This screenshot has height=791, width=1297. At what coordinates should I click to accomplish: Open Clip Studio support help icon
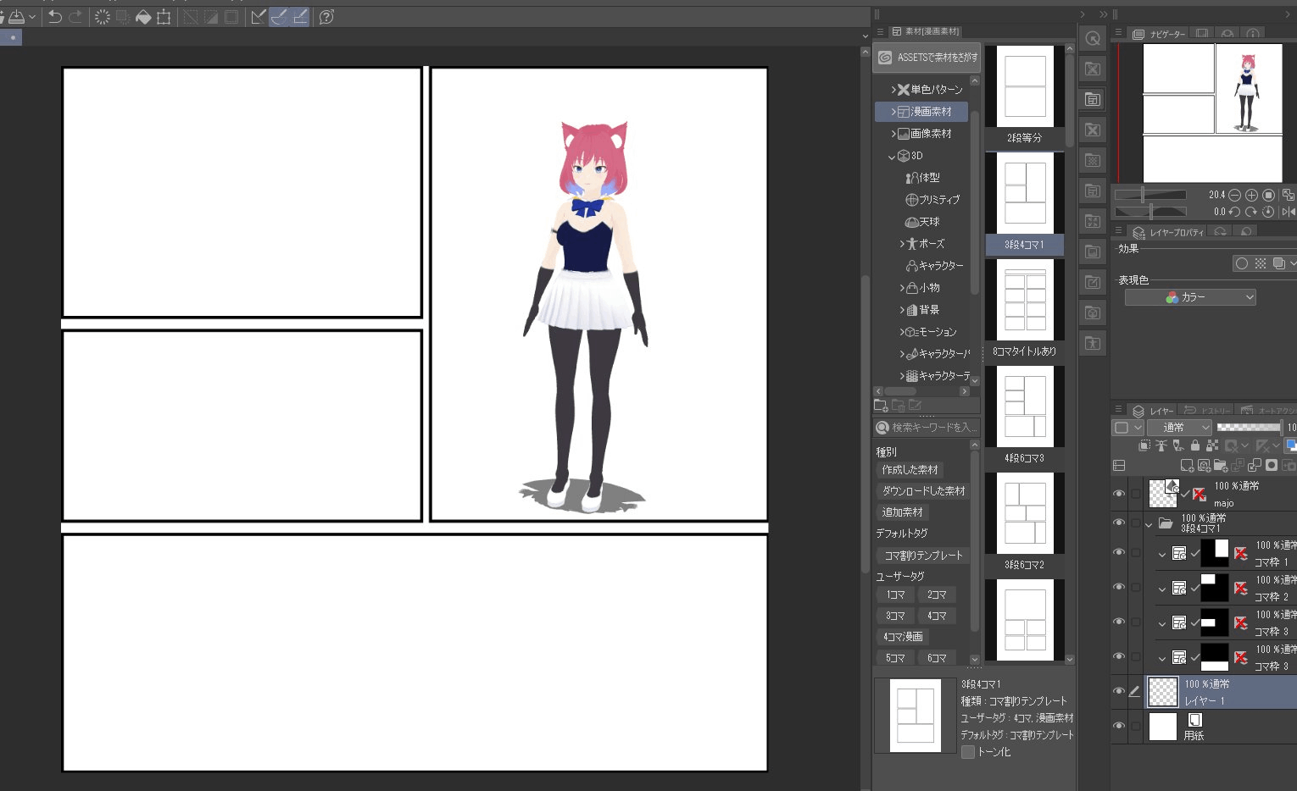326,17
